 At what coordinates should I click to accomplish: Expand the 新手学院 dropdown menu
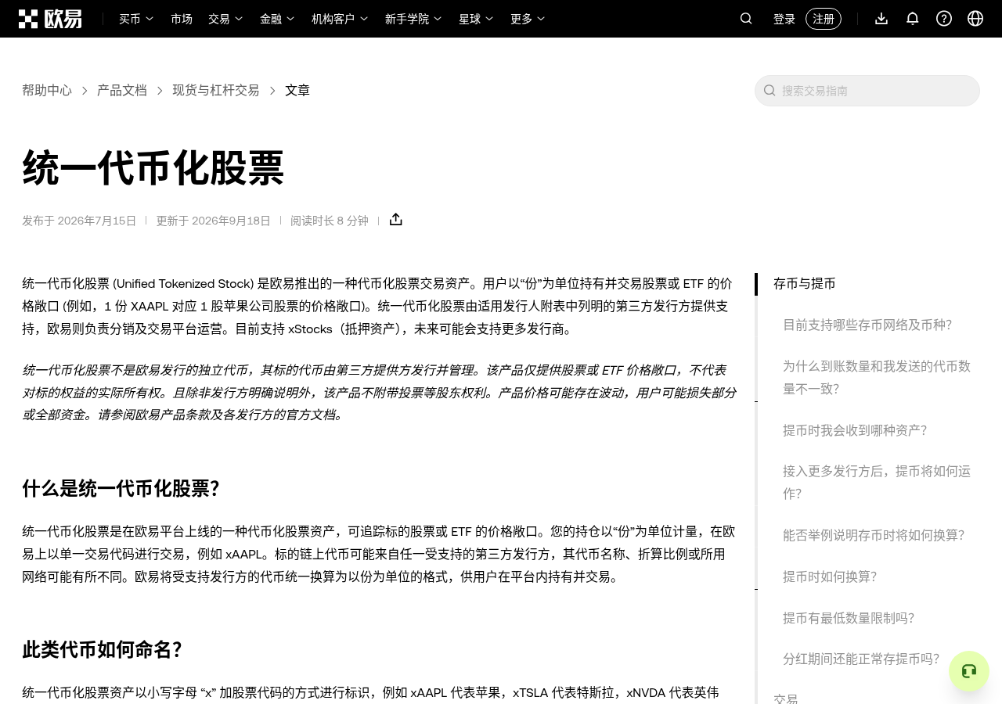click(413, 19)
